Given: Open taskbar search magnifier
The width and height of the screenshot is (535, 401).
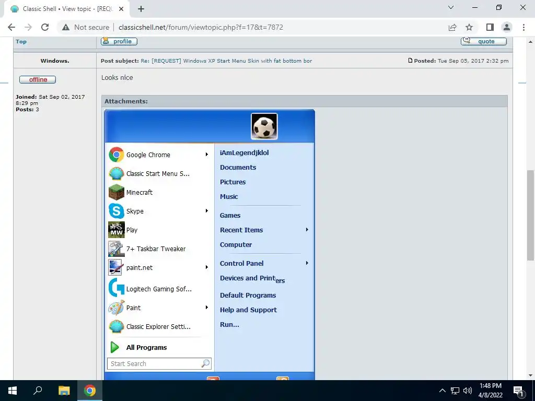Looking at the screenshot, I should point(38,391).
